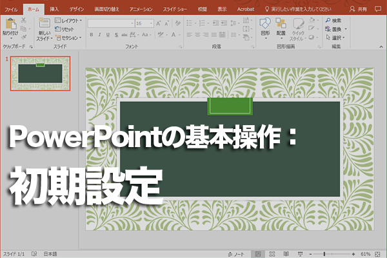Click the Reset (リセット) button
387x258 pixels.
coord(64,29)
